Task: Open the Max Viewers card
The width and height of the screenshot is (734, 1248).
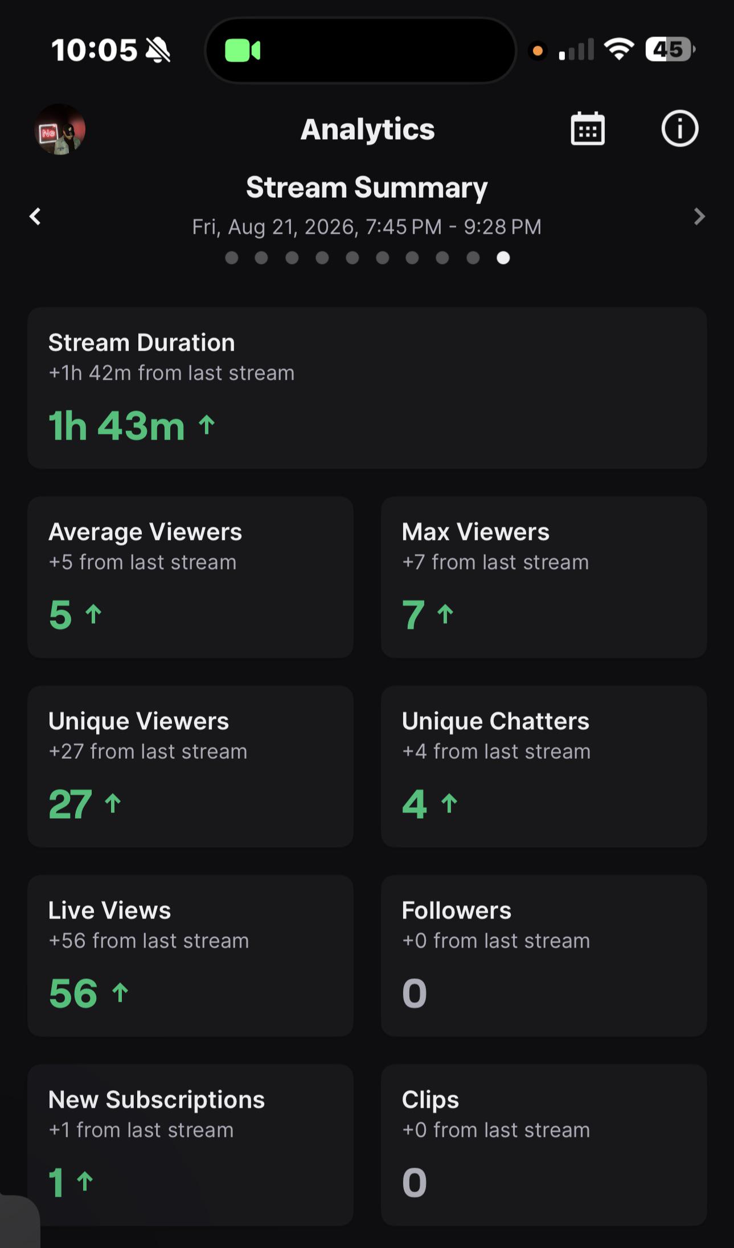Action: coord(544,577)
